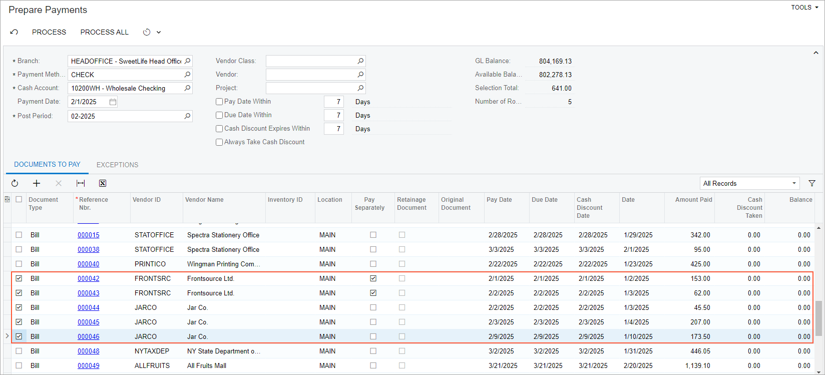Select the Documents to Pay tab
The width and height of the screenshot is (825, 375).
coord(47,164)
